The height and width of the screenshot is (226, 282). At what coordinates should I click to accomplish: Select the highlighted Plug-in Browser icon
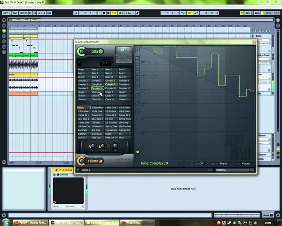click(4, 31)
